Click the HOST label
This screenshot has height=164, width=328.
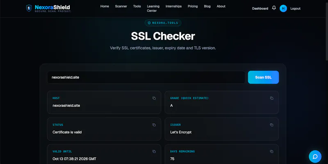56,98
